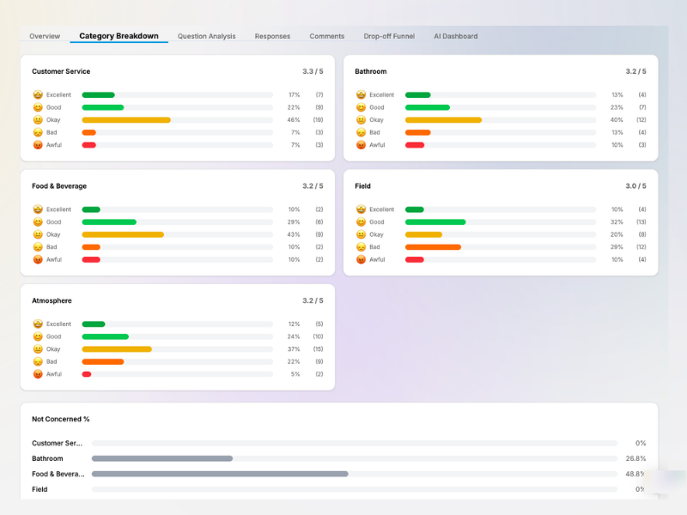
Task: Switch to Question Analysis tab
Action: click(x=206, y=36)
